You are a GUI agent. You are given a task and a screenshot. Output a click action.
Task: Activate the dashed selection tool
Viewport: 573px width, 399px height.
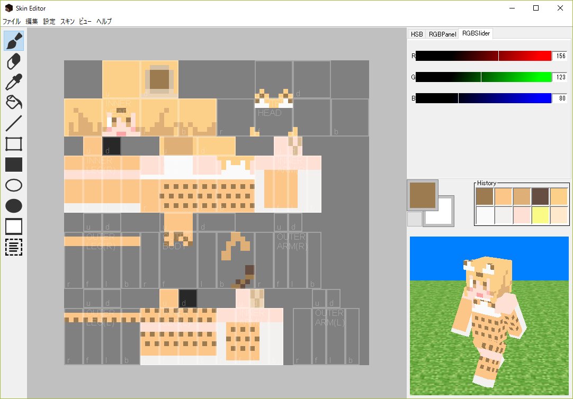tap(13, 247)
